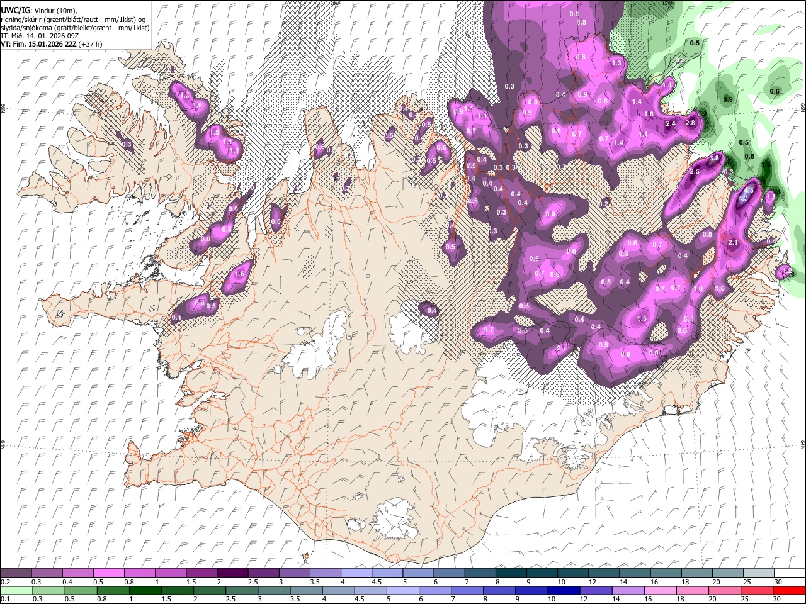Select the violet bottom-row swatch starting at 12

coord(596,590)
